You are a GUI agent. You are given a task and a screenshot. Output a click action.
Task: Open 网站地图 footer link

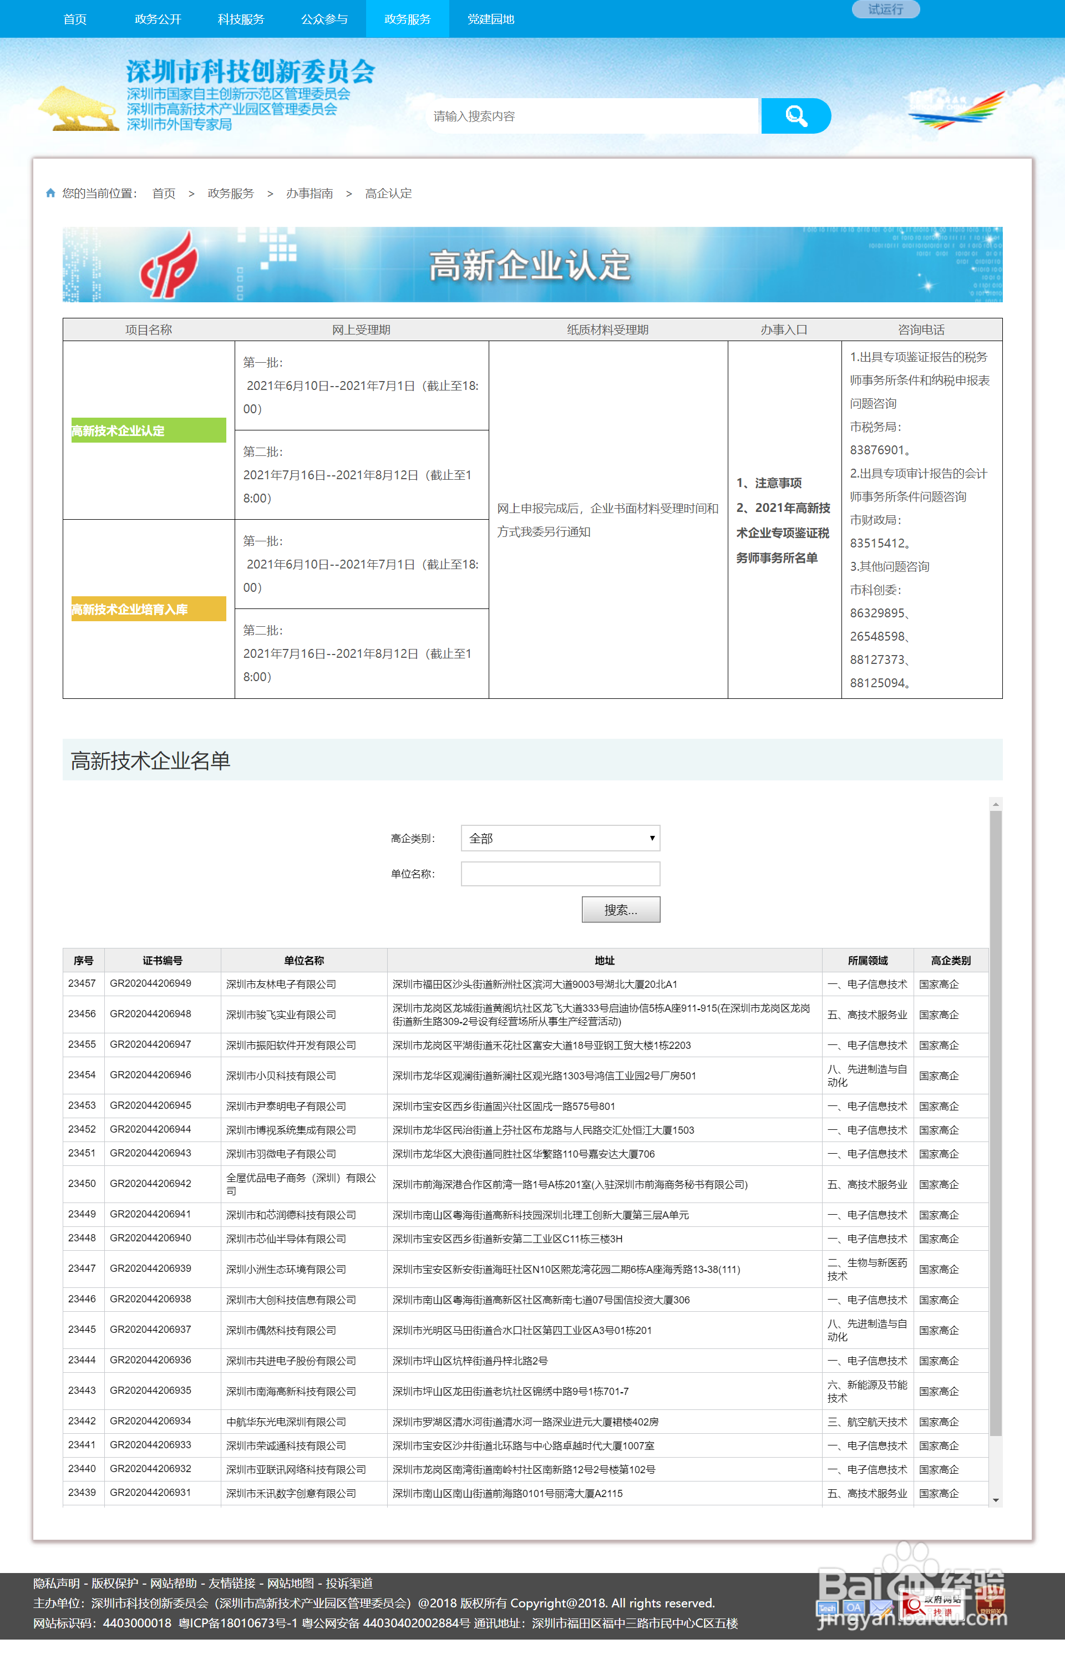291,1583
